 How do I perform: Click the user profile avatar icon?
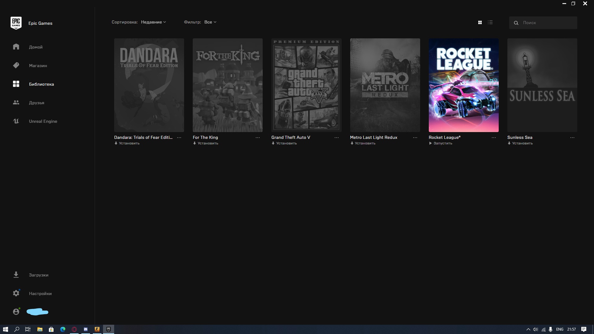(16, 311)
